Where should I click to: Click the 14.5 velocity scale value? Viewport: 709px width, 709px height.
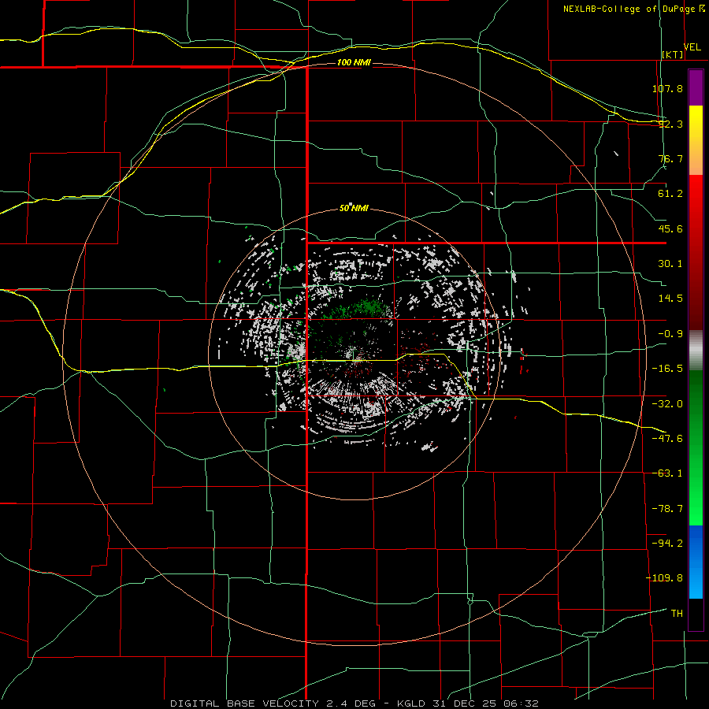pos(670,299)
